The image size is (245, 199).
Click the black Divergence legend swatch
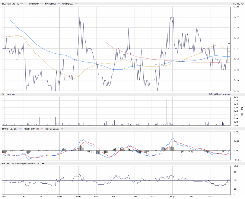(62, 129)
